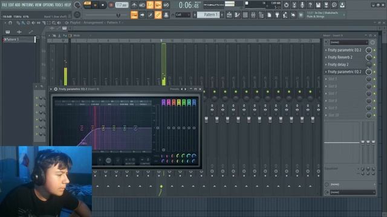This screenshot has height=217, width=387.
Task: Click the EQ band 1 level slider handle
Action: (x=163, y=149)
